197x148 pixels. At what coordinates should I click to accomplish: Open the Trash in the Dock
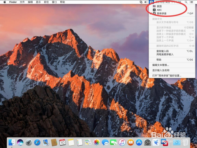[185, 142]
